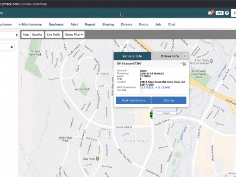236x177 pixels.
Task: Open the Job menu
Action: click(158, 25)
